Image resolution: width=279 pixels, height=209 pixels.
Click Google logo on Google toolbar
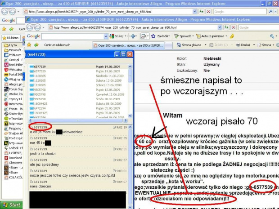point(33,36)
